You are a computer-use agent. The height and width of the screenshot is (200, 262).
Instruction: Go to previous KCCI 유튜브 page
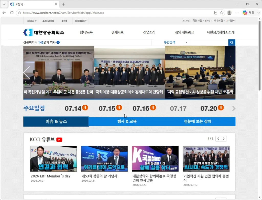pyautogui.click(x=218, y=139)
